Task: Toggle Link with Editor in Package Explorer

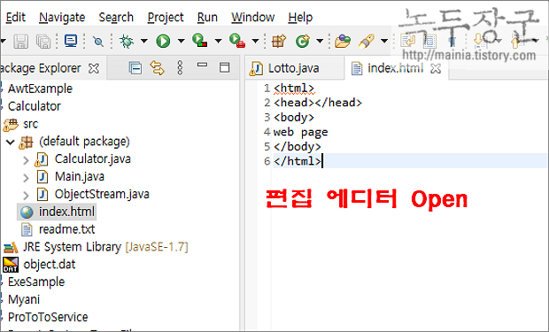Action: [x=158, y=68]
